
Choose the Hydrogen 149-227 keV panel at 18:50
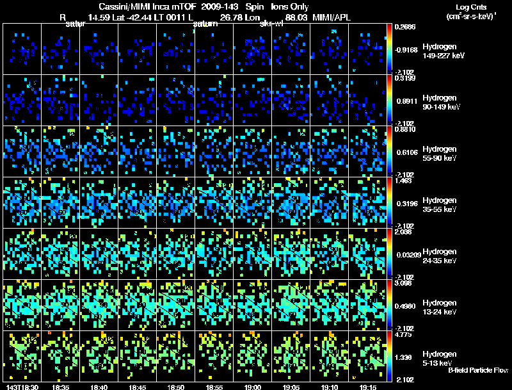click(175, 49)
